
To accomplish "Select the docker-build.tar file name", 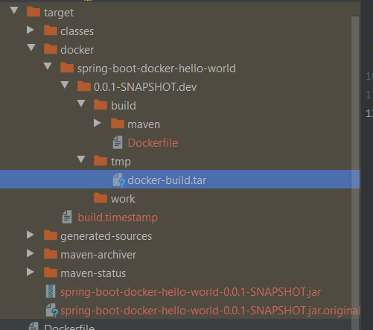I will (x=167, y=180).
